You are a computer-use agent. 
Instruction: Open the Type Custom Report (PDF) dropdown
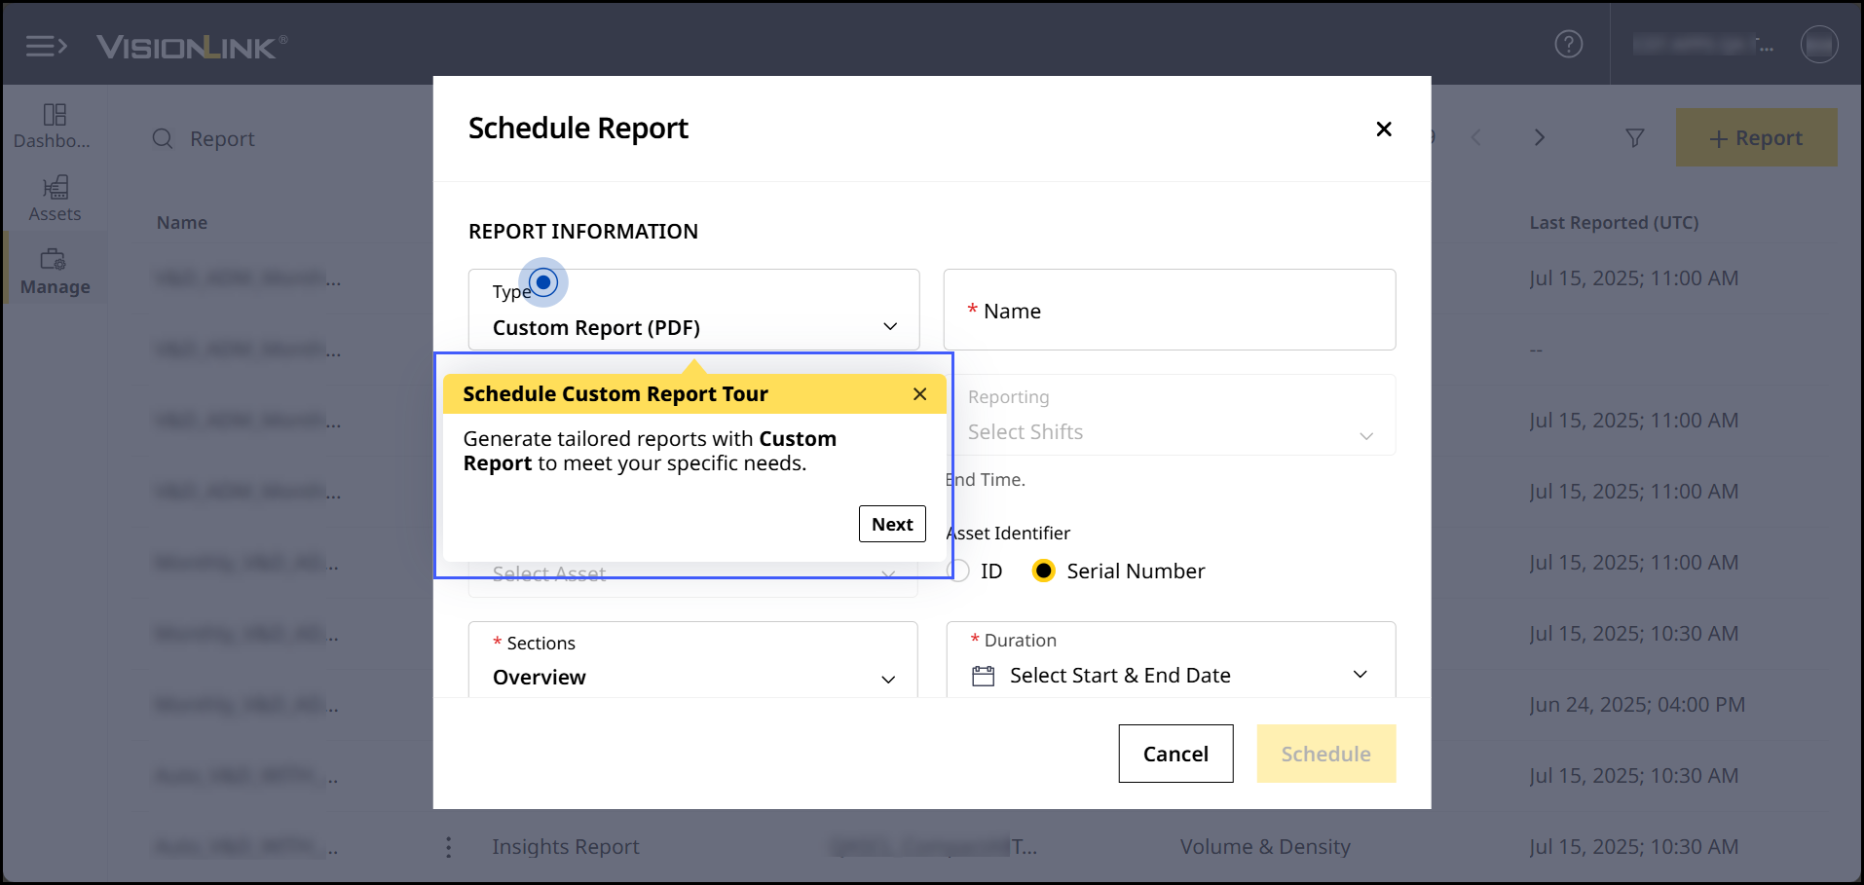pyautogui.click(x=693, y=326)
